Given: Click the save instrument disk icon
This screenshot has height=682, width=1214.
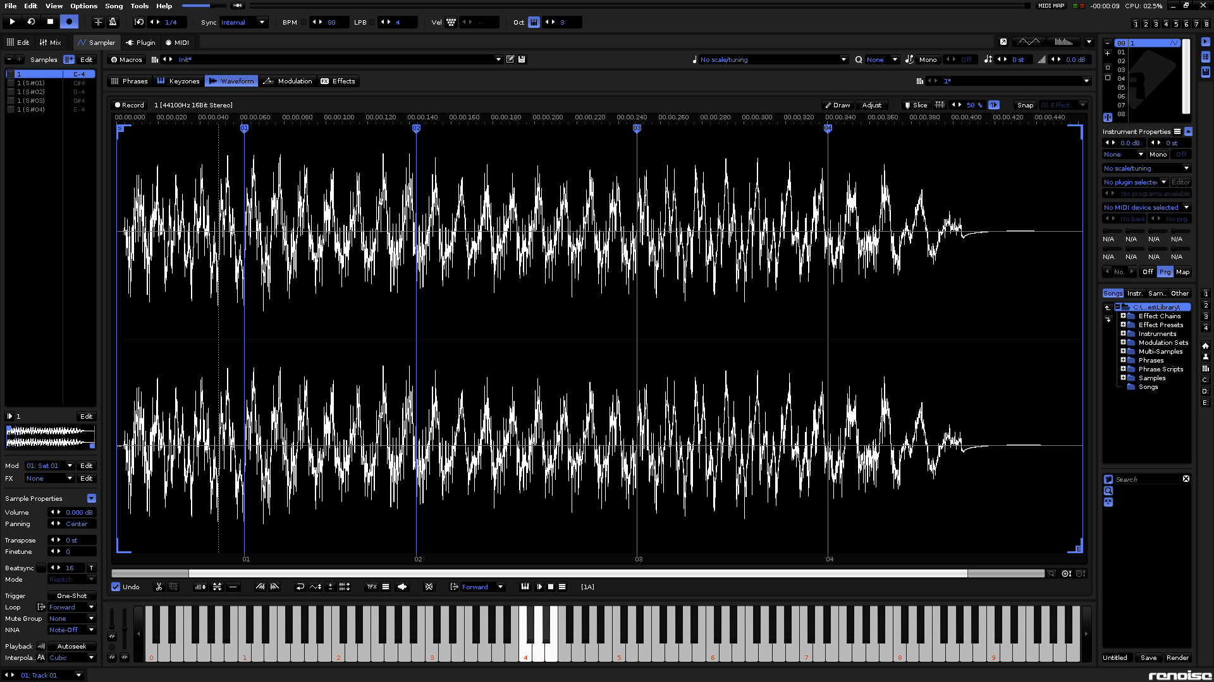Looking at the screenshot, I should coord(522,59).
